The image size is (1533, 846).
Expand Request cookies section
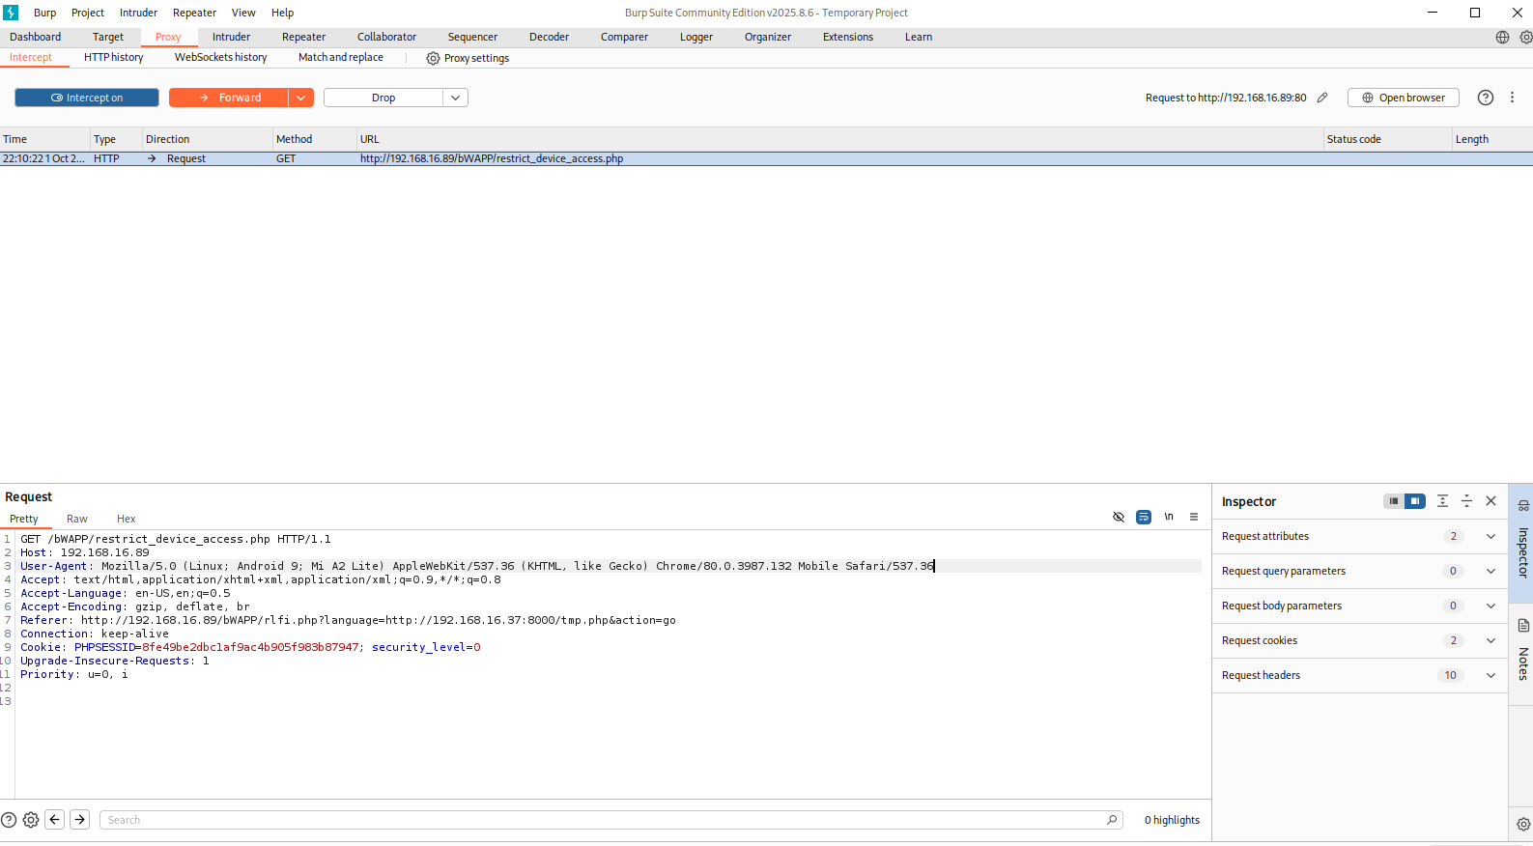1360,640
